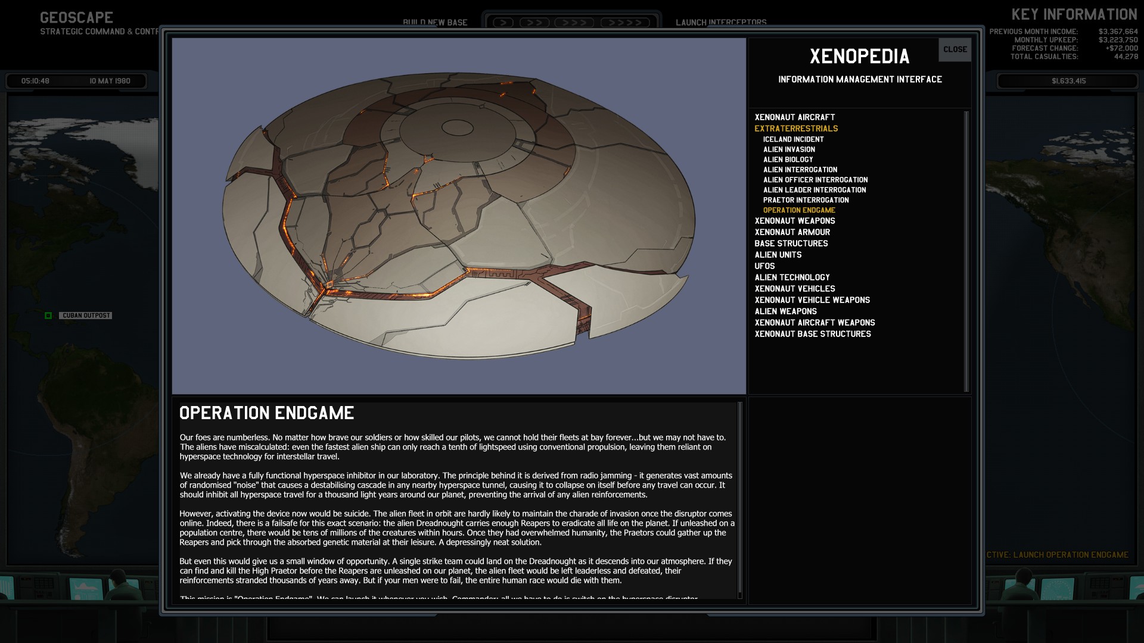
Task: Close the Xenopedia window
Action: (x=955, y=49)
